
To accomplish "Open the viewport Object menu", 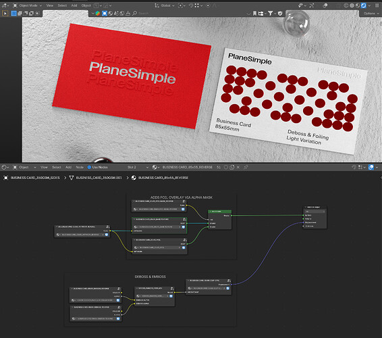I will (86, 5).
